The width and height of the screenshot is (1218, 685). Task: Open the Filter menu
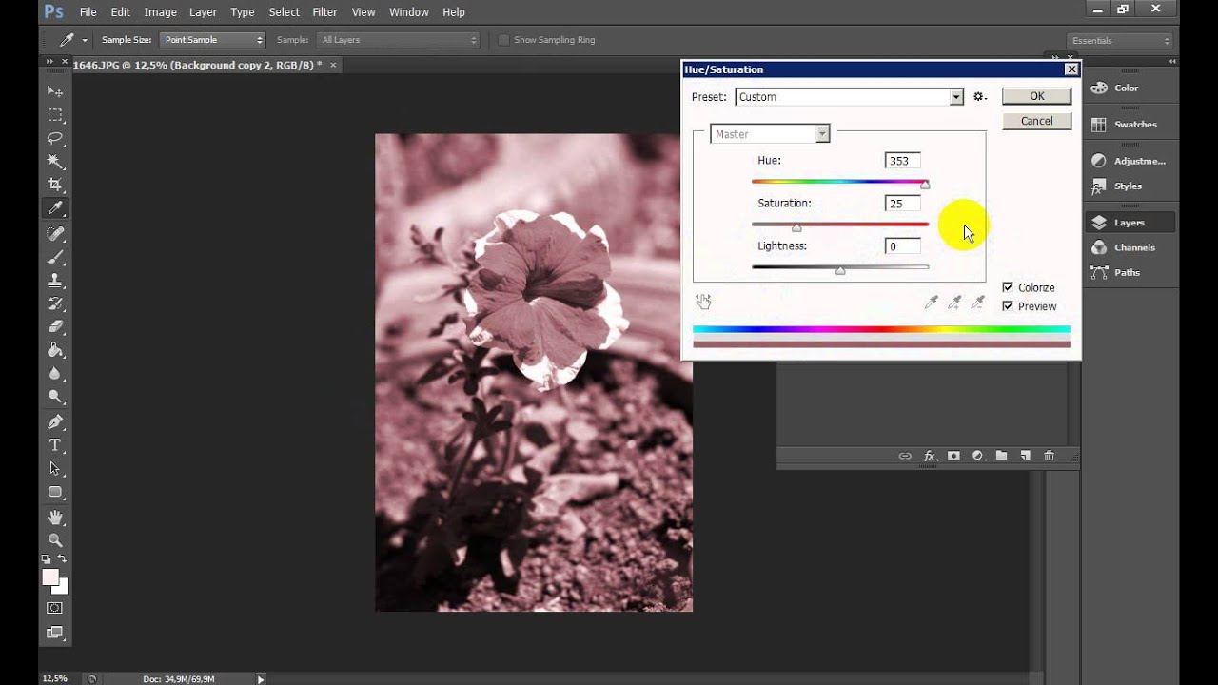pyautogui.click(x=324, y=12)
